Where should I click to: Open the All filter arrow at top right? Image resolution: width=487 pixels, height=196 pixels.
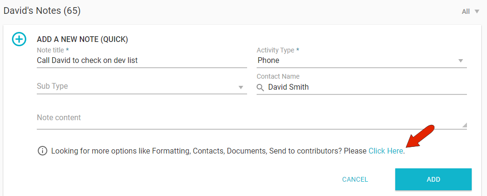[x=476, y=11]
